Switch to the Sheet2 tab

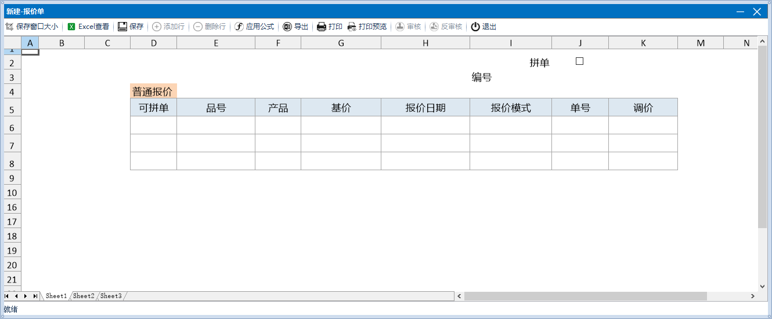pos(84,296)
